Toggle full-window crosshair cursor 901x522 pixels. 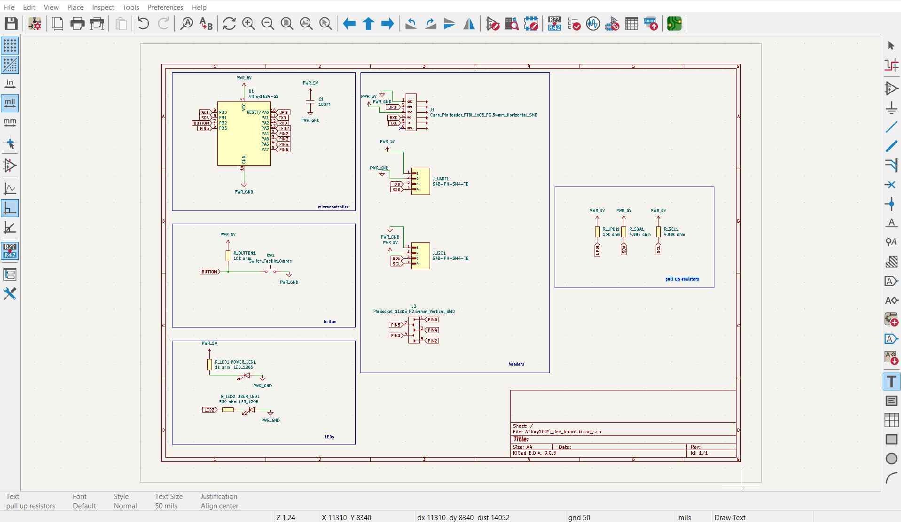click(x=10, y=143)
